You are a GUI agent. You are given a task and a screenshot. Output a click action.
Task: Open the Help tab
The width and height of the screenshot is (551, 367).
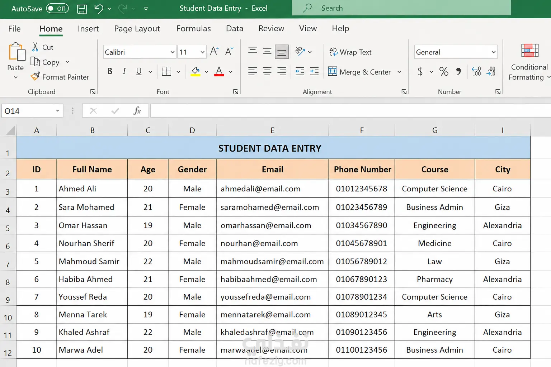pos(340,29)
